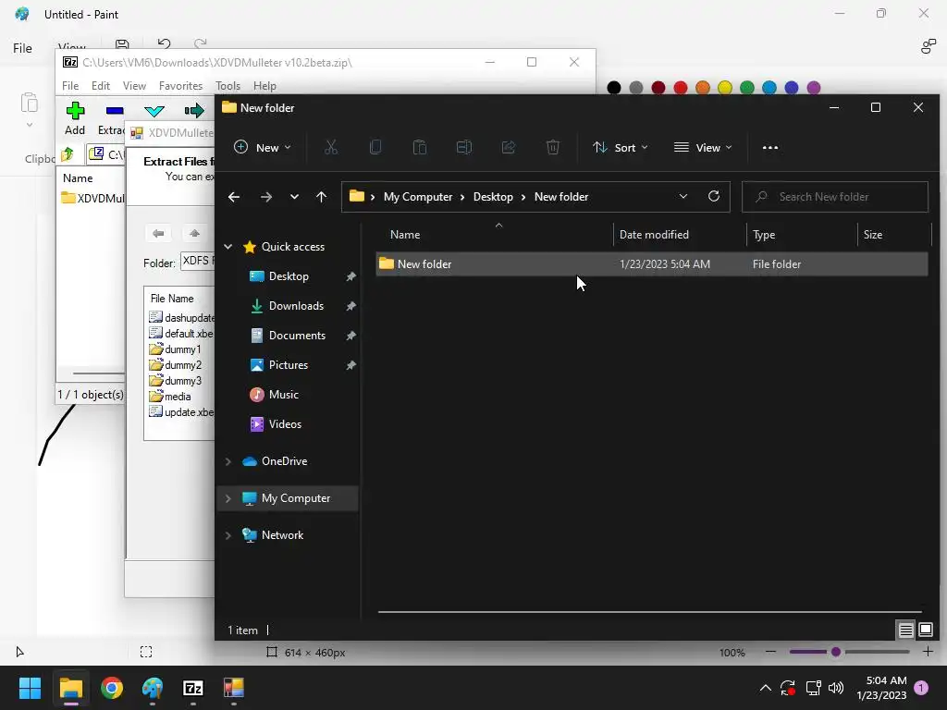
Task: Open the New dropdown in File Explorer
Action: point(263,147)
